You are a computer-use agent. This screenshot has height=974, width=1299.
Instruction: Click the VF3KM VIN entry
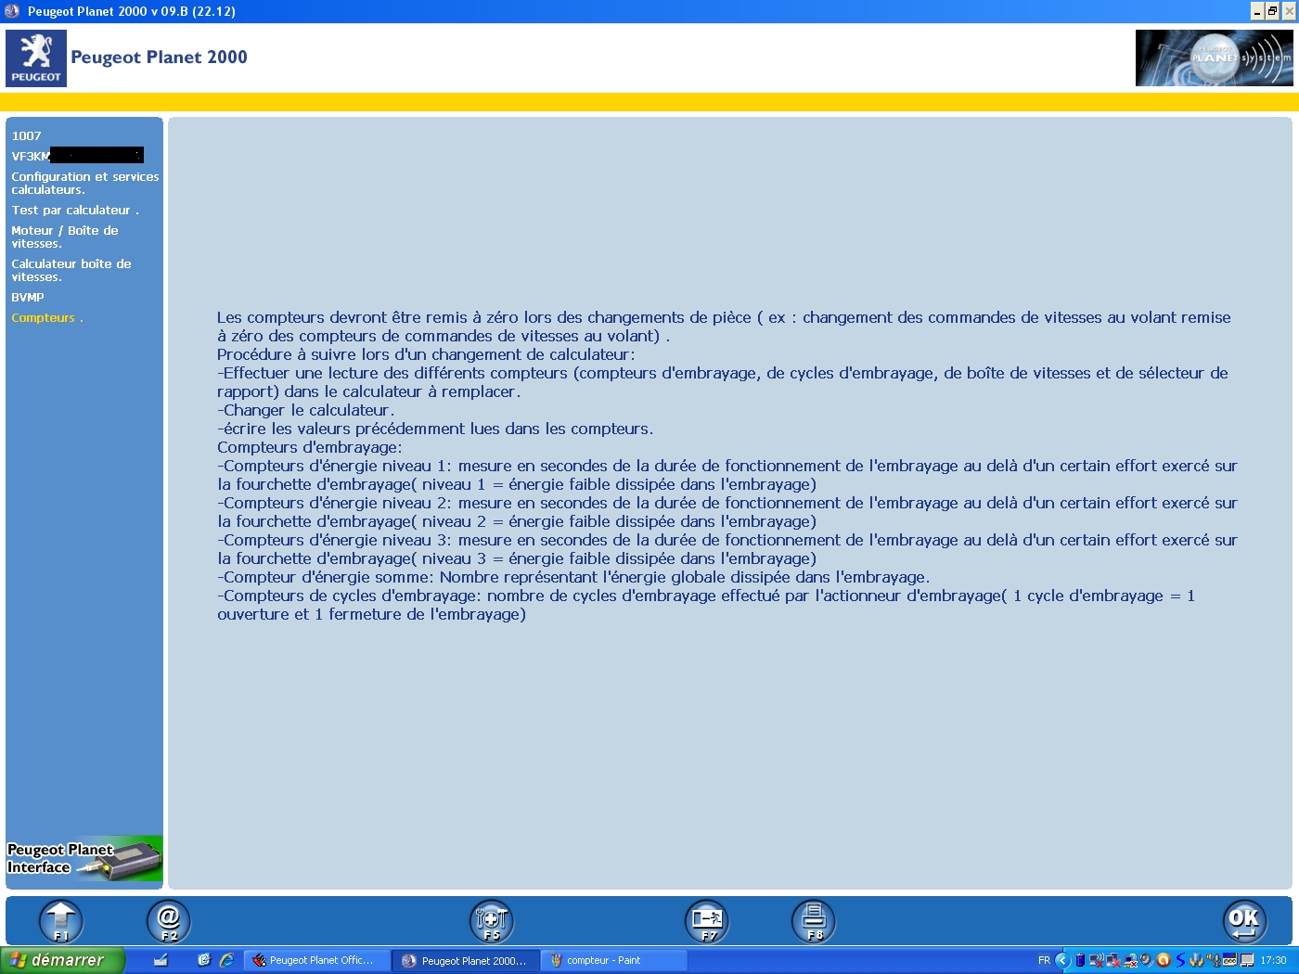coord(78,156)
